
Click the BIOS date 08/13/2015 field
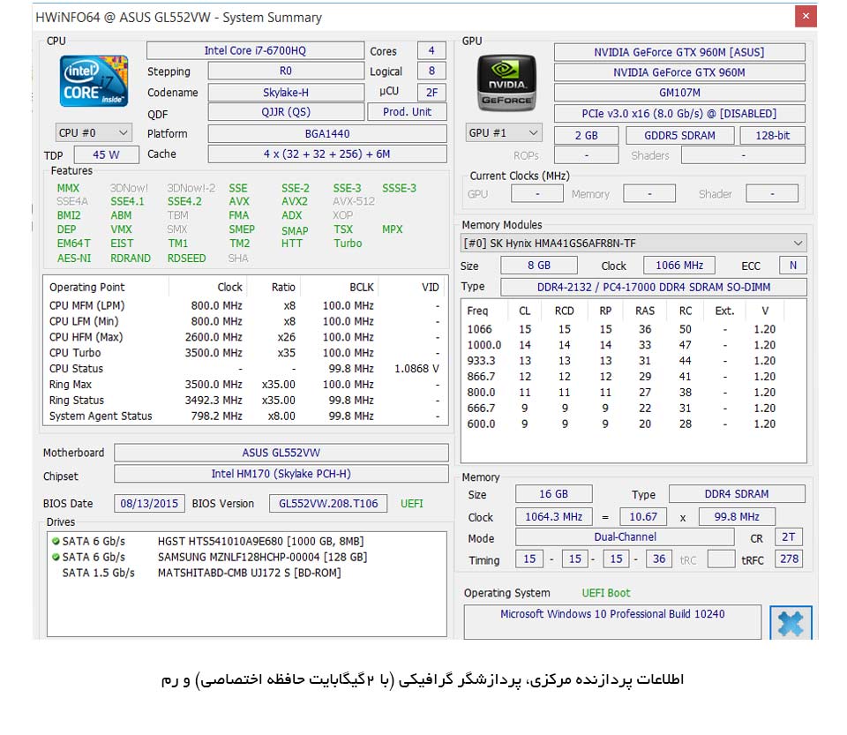(x=150, y=503)
